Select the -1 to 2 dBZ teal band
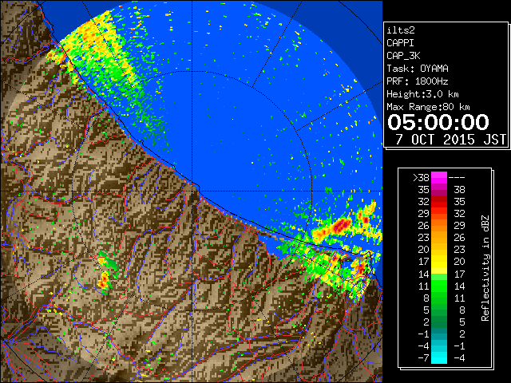 [439, 334]
